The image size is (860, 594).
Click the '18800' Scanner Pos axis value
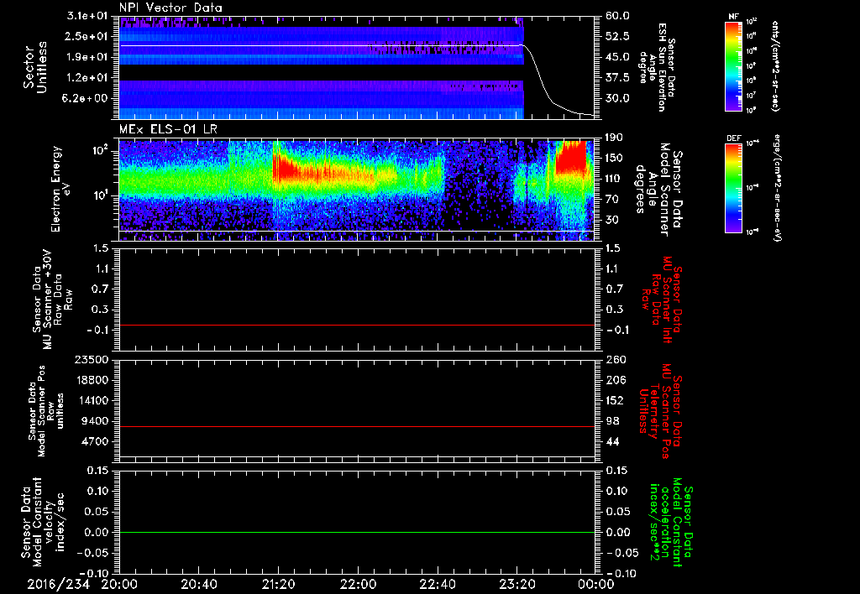(x=91, y=380)
